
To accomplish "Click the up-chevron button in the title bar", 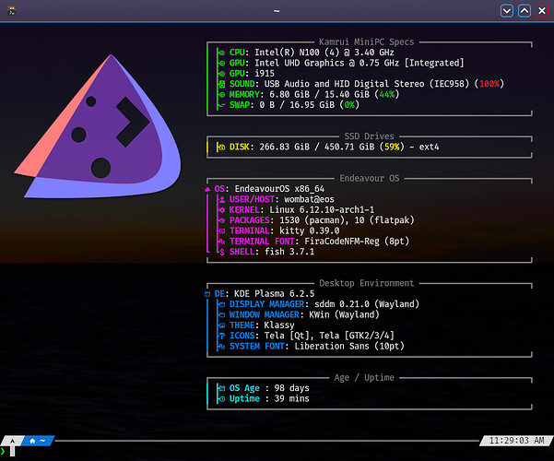I will (524, 10).
